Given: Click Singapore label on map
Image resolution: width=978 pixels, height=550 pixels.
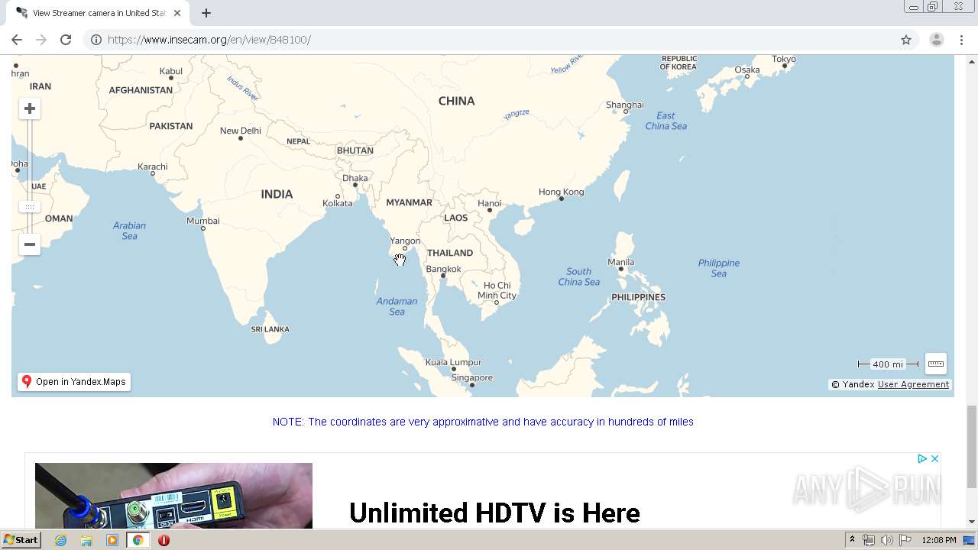Looking at the screenshot, I should pos(472,377).
